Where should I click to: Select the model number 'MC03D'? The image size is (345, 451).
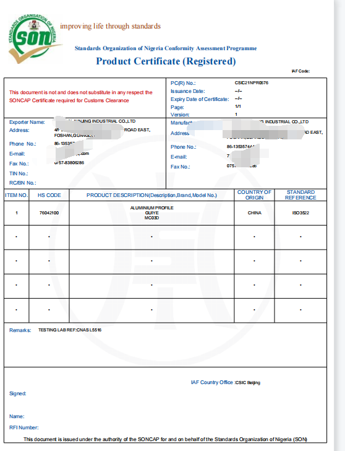pos(152,217)
